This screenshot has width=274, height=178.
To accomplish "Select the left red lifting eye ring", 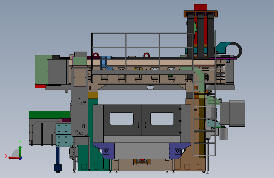I will [96, 54].
